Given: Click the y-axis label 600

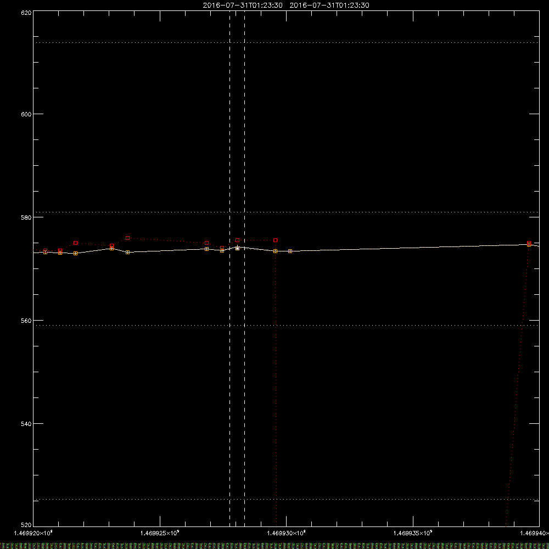Looking at the screenshot, I should [26, 114].
